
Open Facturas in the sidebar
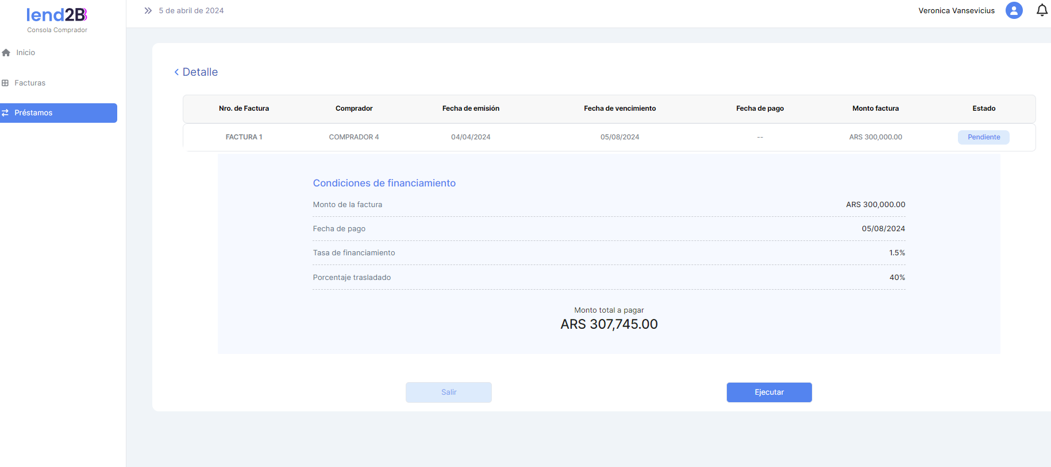pos(30,83)
